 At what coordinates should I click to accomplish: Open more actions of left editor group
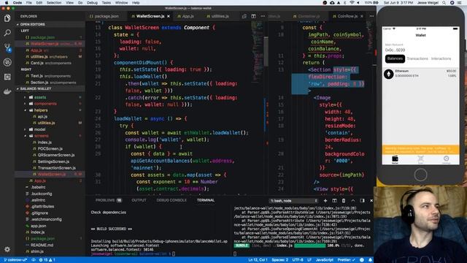tap(263, 16)
